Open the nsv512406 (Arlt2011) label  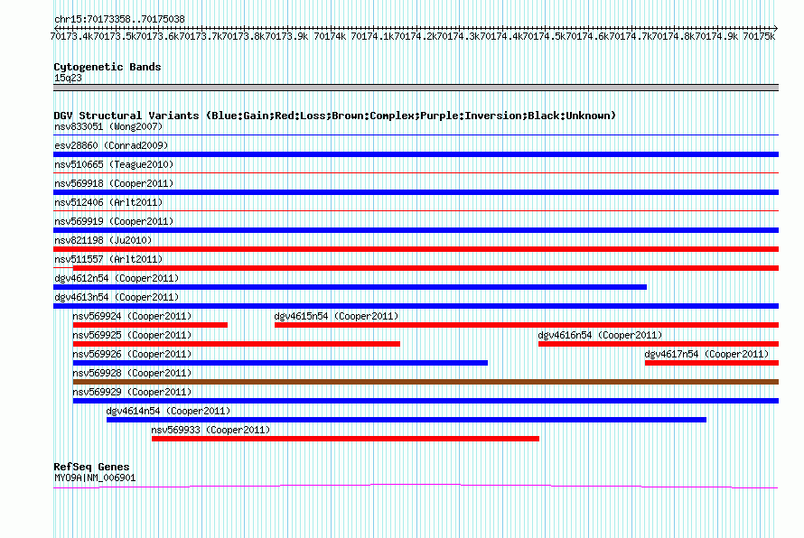coord(108,202)
